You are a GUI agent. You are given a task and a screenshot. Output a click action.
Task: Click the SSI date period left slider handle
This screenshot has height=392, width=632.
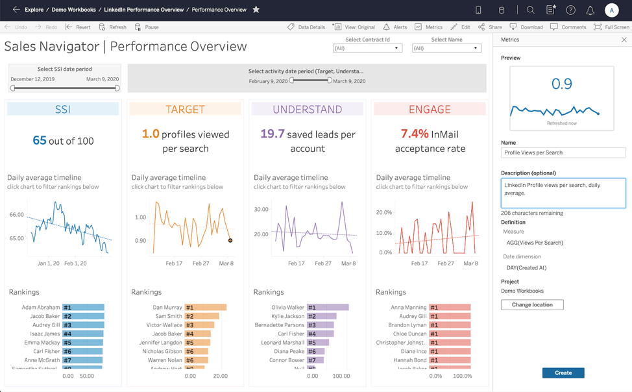click(13, 88)
